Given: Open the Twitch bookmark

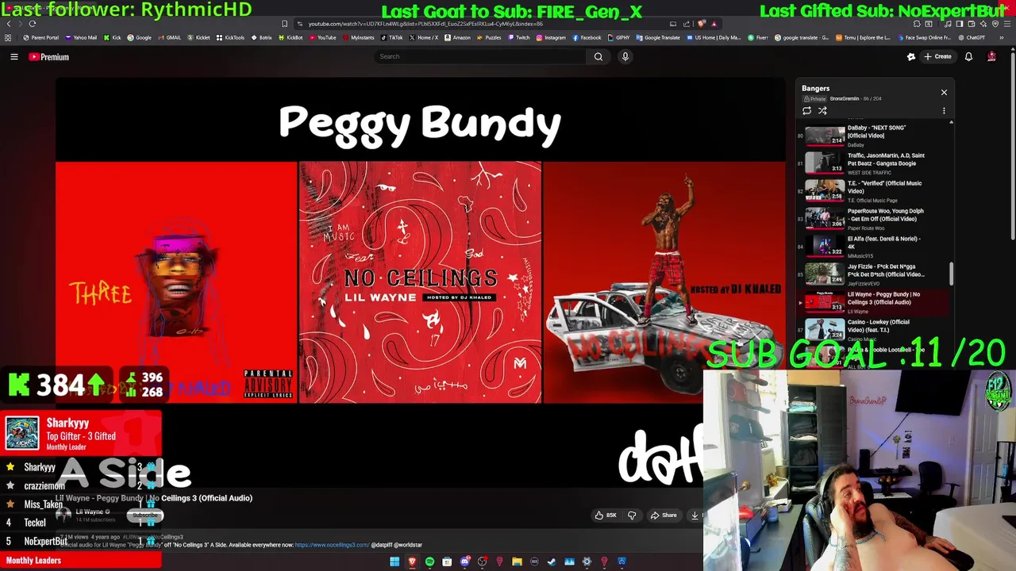Looking at the screenshot, I should point(518,37).
